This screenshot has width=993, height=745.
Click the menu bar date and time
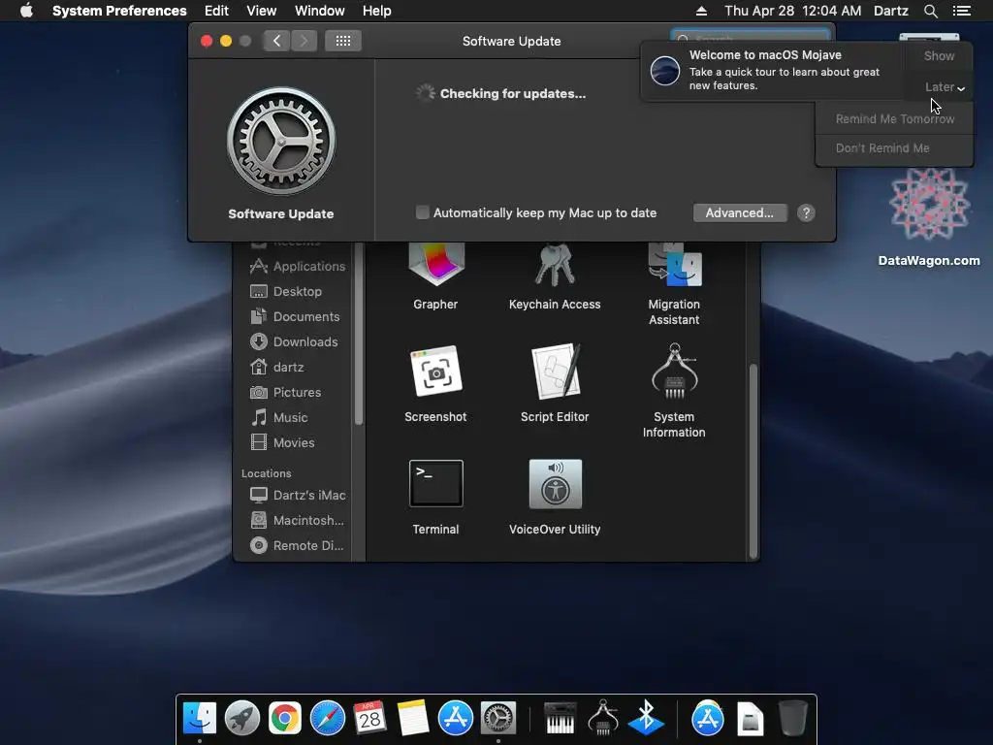792,11
